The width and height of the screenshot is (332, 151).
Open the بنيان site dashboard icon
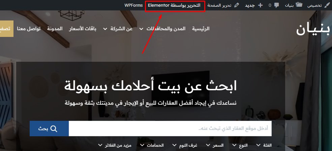pyautogui.click(x=299, y=5)
